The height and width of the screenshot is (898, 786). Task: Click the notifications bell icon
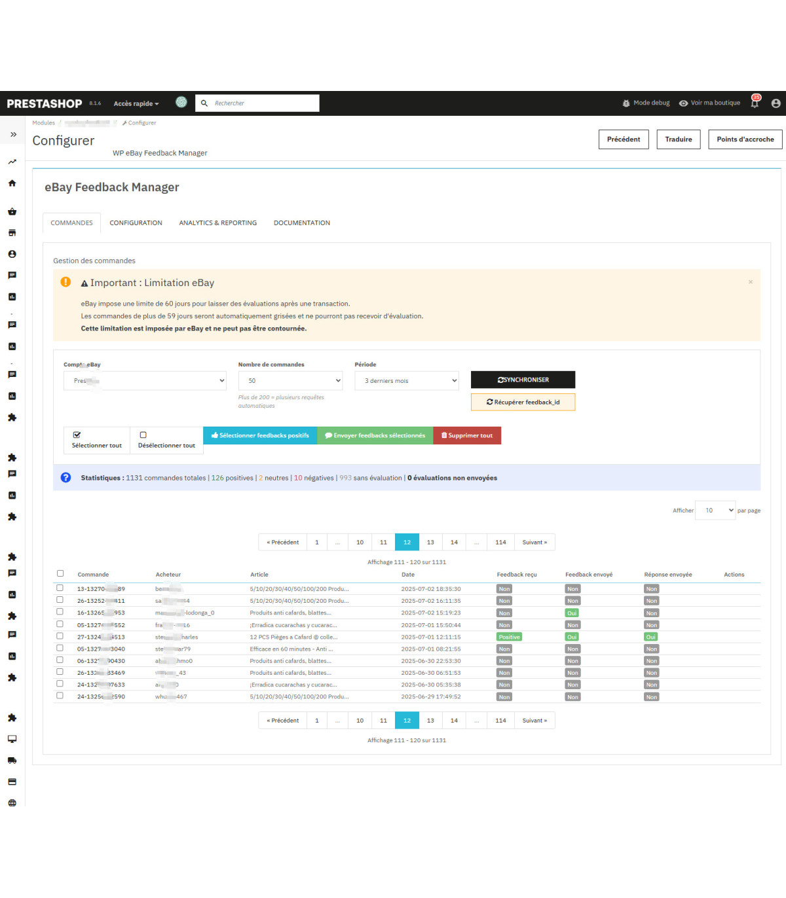755,103
